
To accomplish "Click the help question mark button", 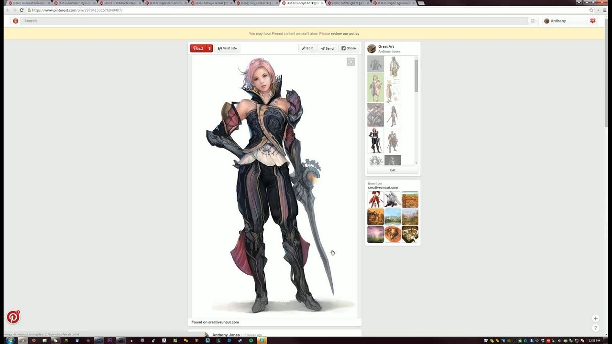I will point(595,328).
